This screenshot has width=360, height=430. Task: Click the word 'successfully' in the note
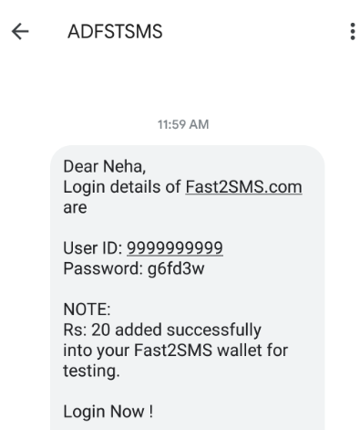point(214,330)
